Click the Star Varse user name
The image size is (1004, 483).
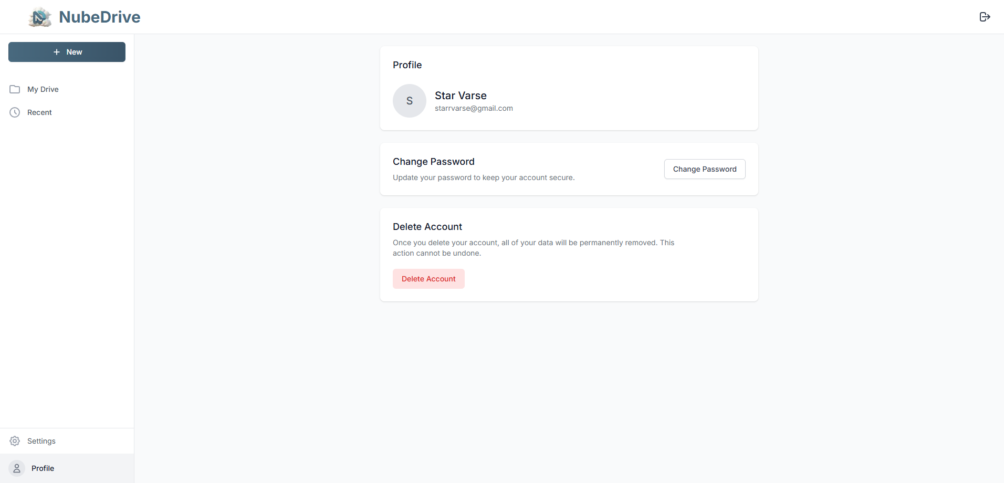click(x=461, y=96)
